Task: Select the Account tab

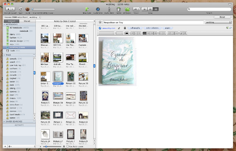Action: tap(11, 21)
